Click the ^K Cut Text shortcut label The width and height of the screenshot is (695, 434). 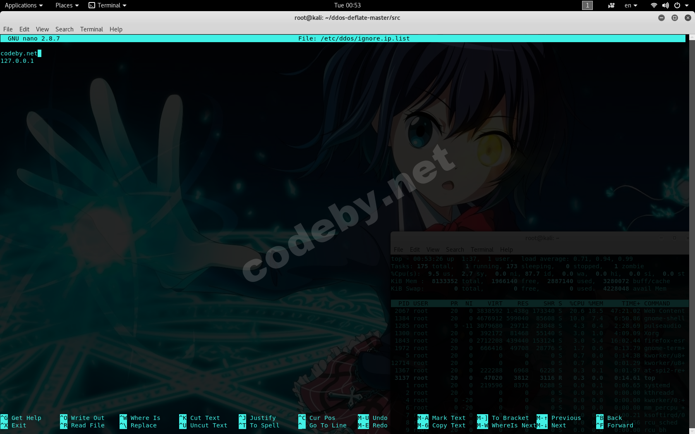[199, 418]
